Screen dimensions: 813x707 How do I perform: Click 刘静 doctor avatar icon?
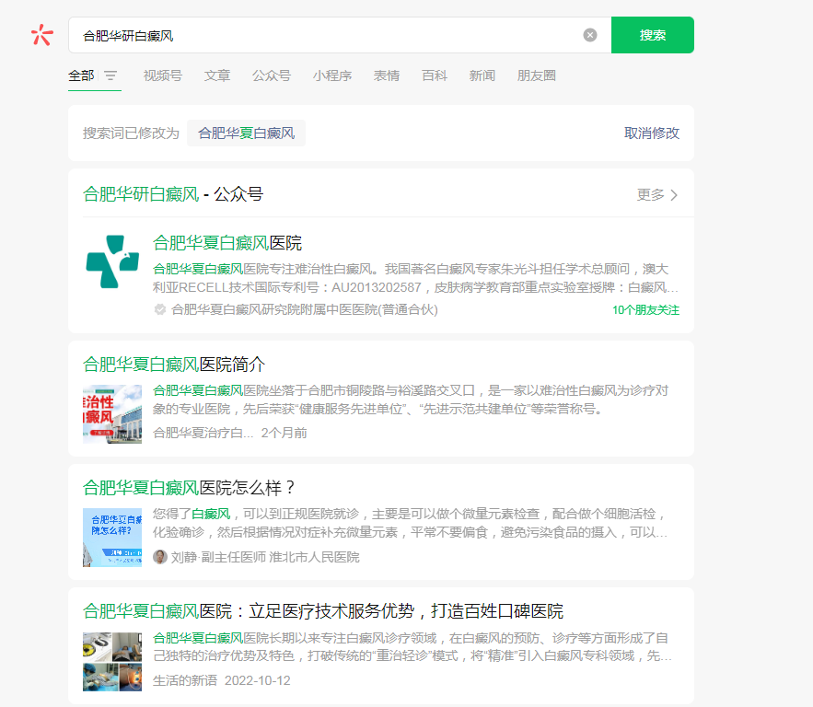click(x=160, y=557)
